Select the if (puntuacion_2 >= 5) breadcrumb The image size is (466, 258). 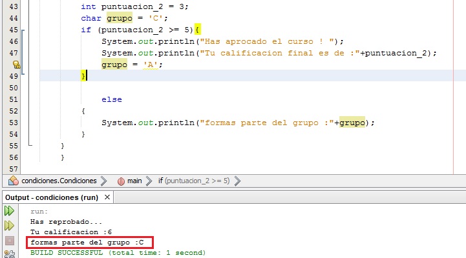click(x=193, y=181)
